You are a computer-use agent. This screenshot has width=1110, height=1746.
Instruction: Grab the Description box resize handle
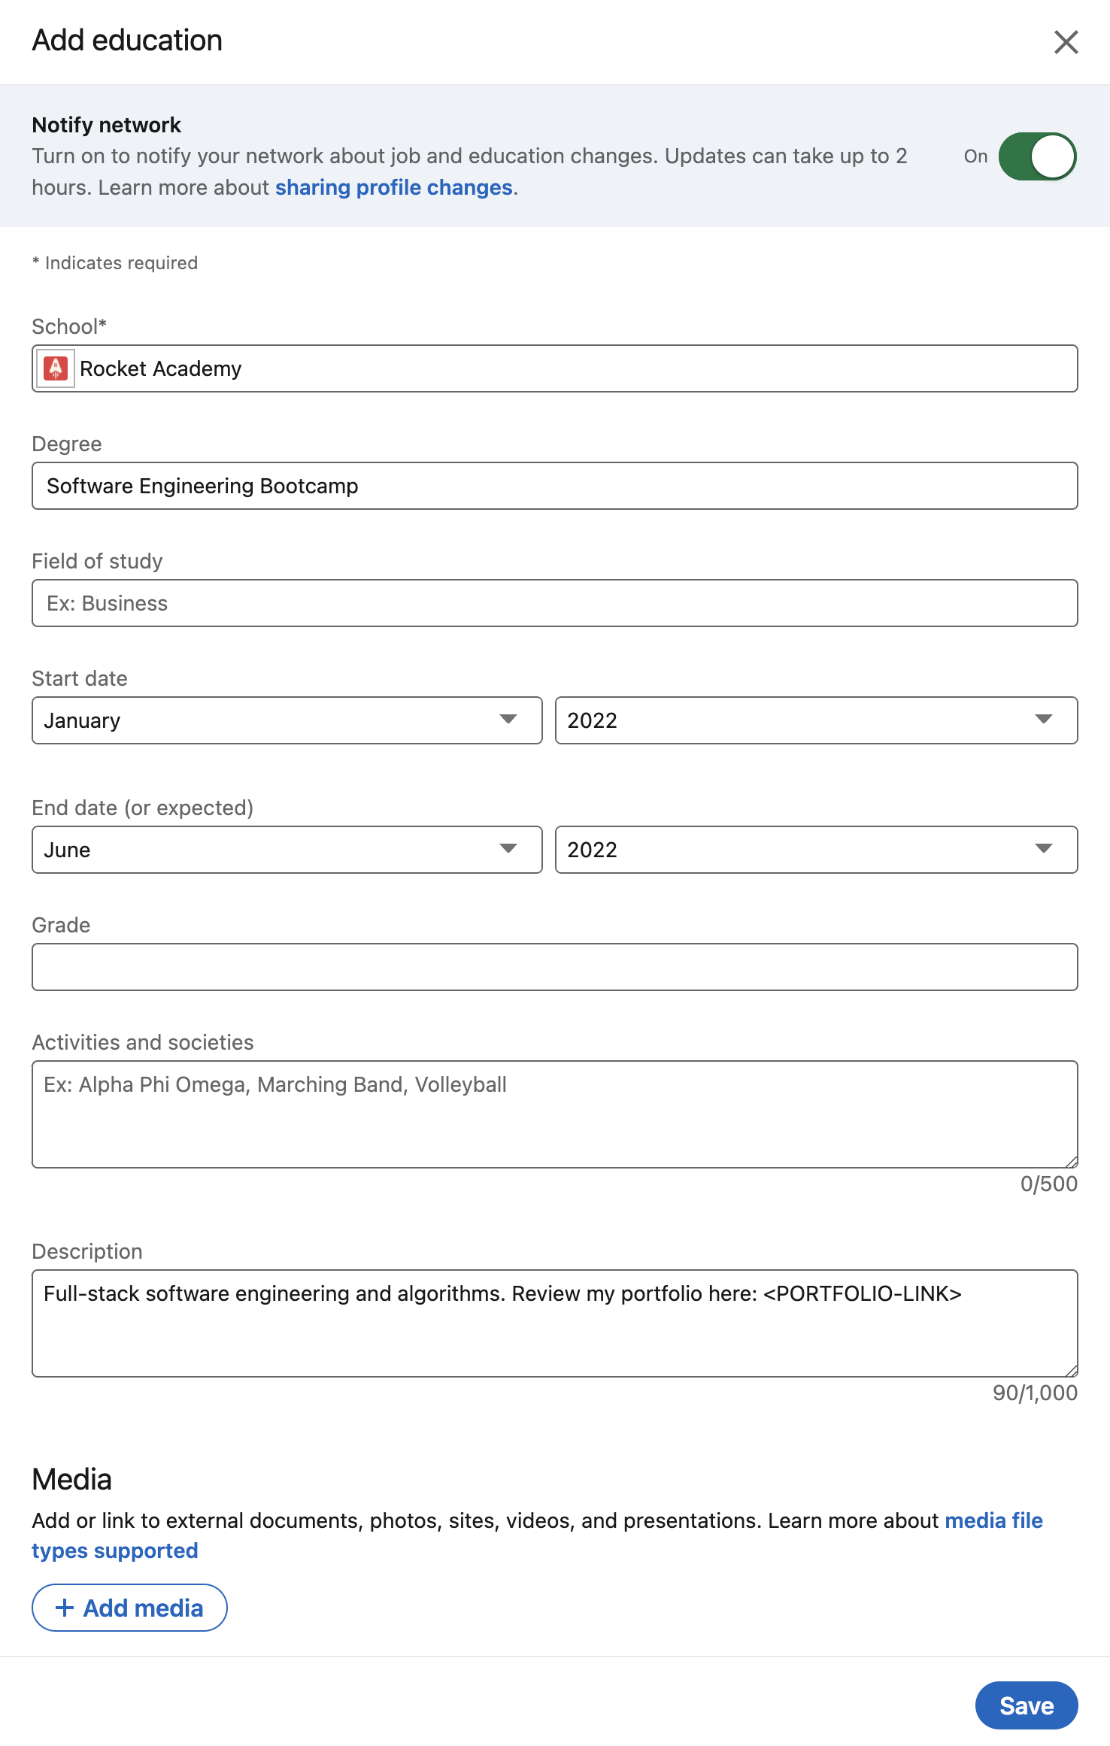[x=1072, y=1371]
